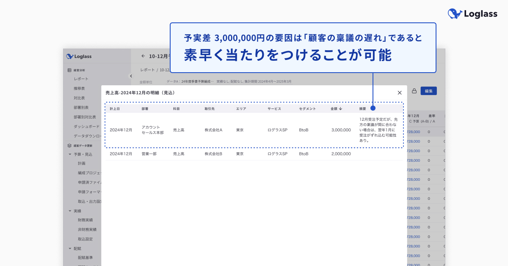
Task: Collapse the 予算・見込 section
Action: [x=70, y=154]
